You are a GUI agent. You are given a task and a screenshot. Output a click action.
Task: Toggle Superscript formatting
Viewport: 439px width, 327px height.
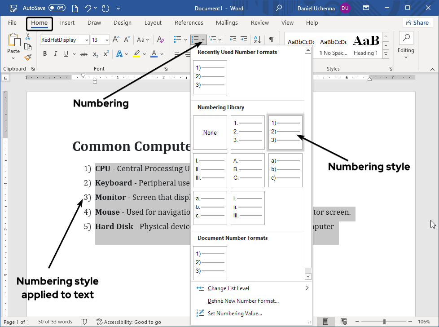tap(106, 54)
